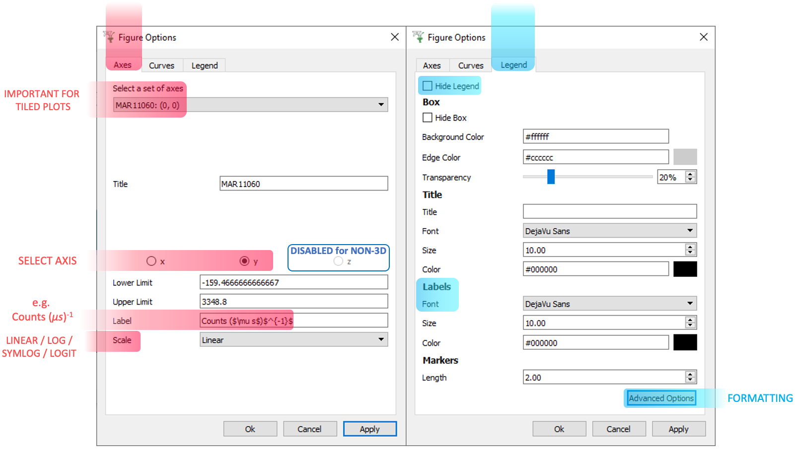
Task: Click the gray Edge Color swatch
Action: (685, 157)
